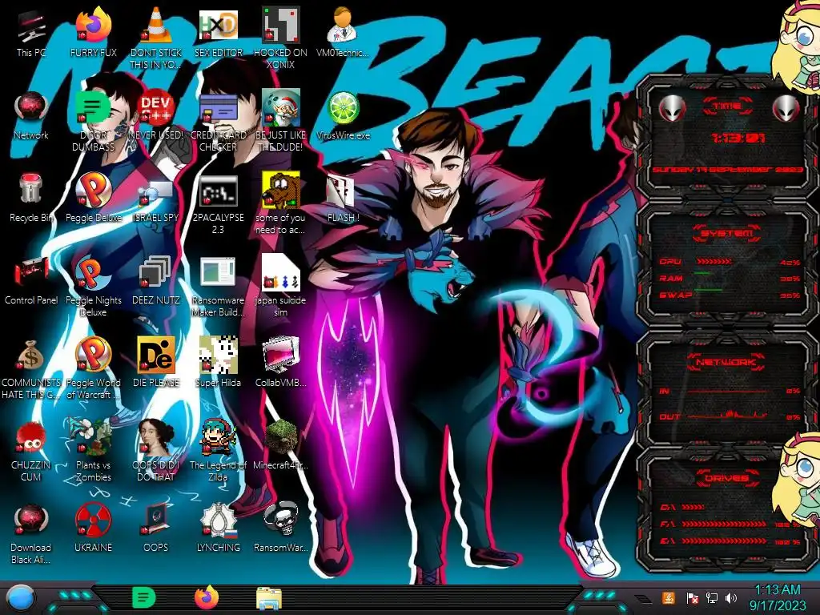Open the HOOKED ON XONIX game icon
Viewport: 820px width, 615px height.
(x=280, y=38)
